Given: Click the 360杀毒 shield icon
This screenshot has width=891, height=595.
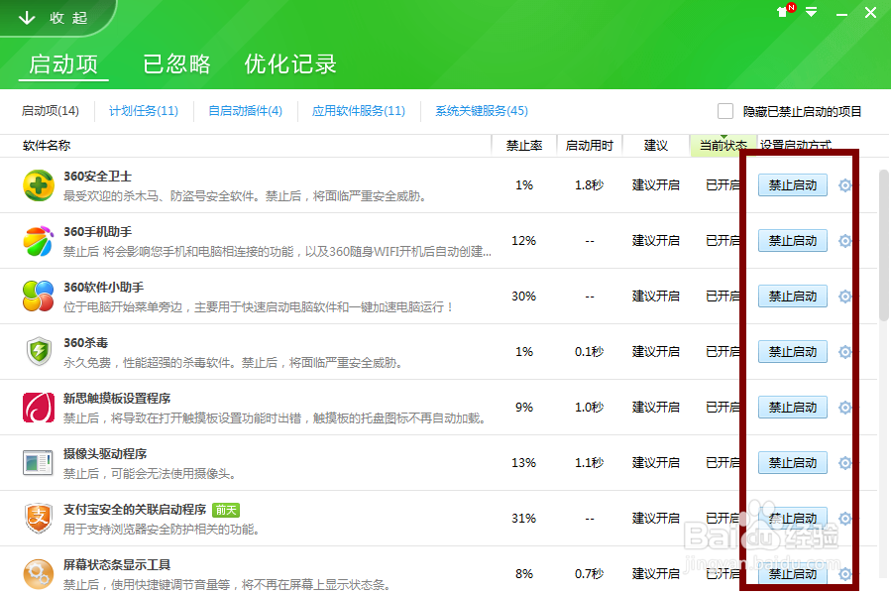Looking at the screenshot, I should pyautogui.click(x=39, y=351).
